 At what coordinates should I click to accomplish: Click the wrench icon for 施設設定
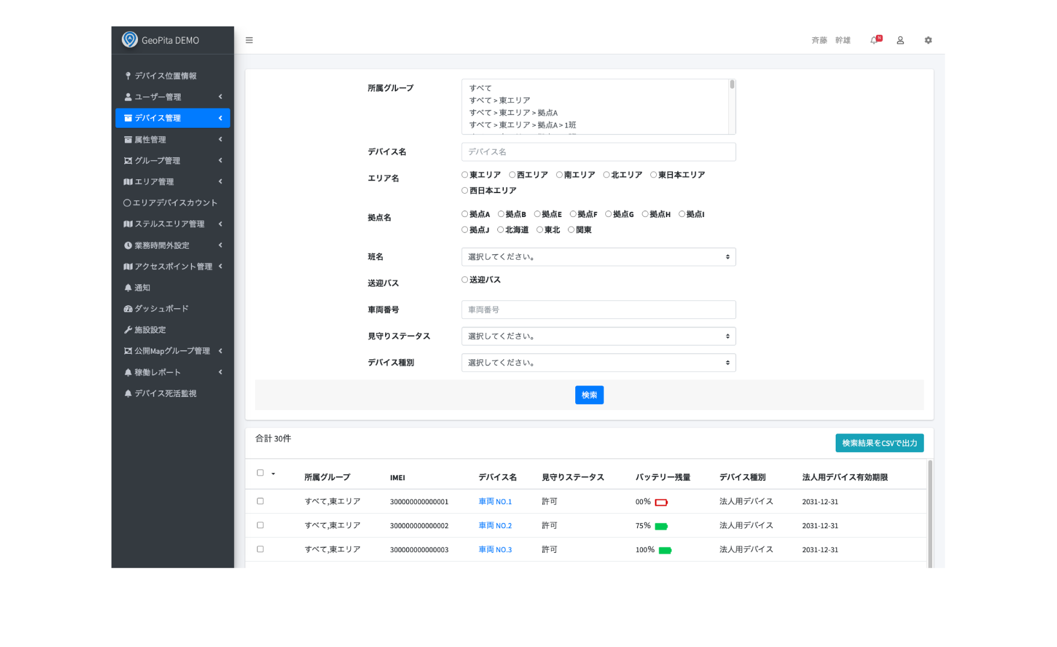pos(128,330)
